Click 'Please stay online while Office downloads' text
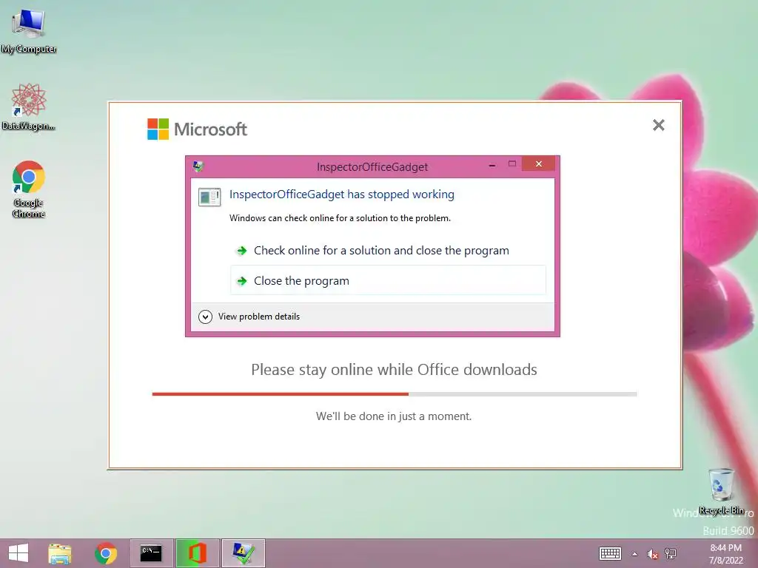Image resolution: width=758 pixels, height=568 pixels. (x=394, y=370)
